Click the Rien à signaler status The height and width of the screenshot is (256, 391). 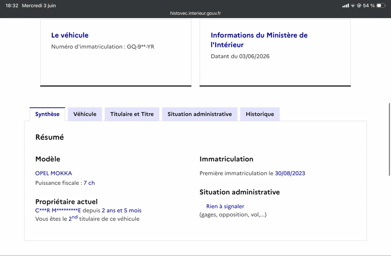[225, 206]
